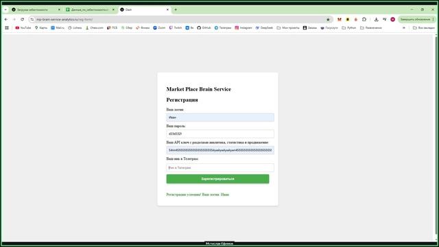
Task: Show hidden bookmarks via the overflow chevron
Action: 404,27
